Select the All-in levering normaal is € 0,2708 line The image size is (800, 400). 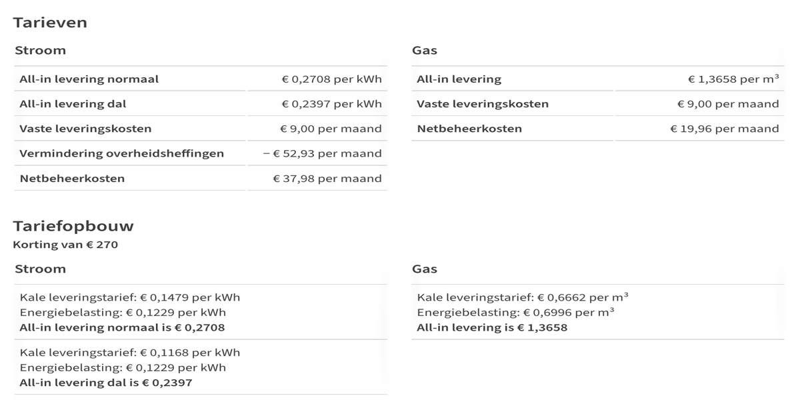(122, 327)
